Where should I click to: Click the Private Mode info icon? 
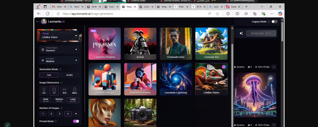[x=55, y=121]
